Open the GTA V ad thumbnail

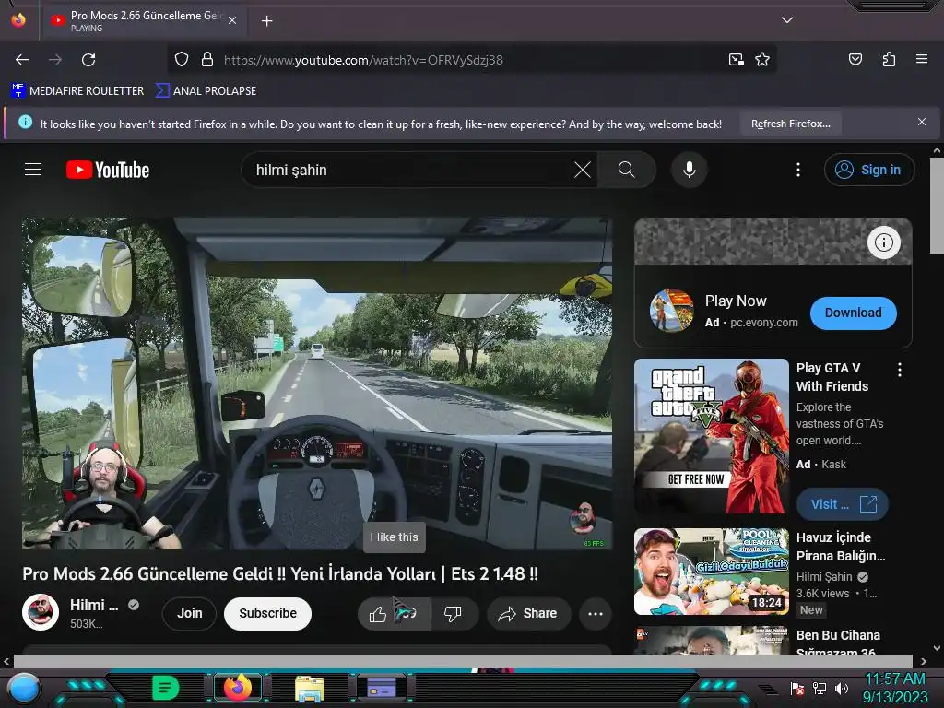click(711, 436)
